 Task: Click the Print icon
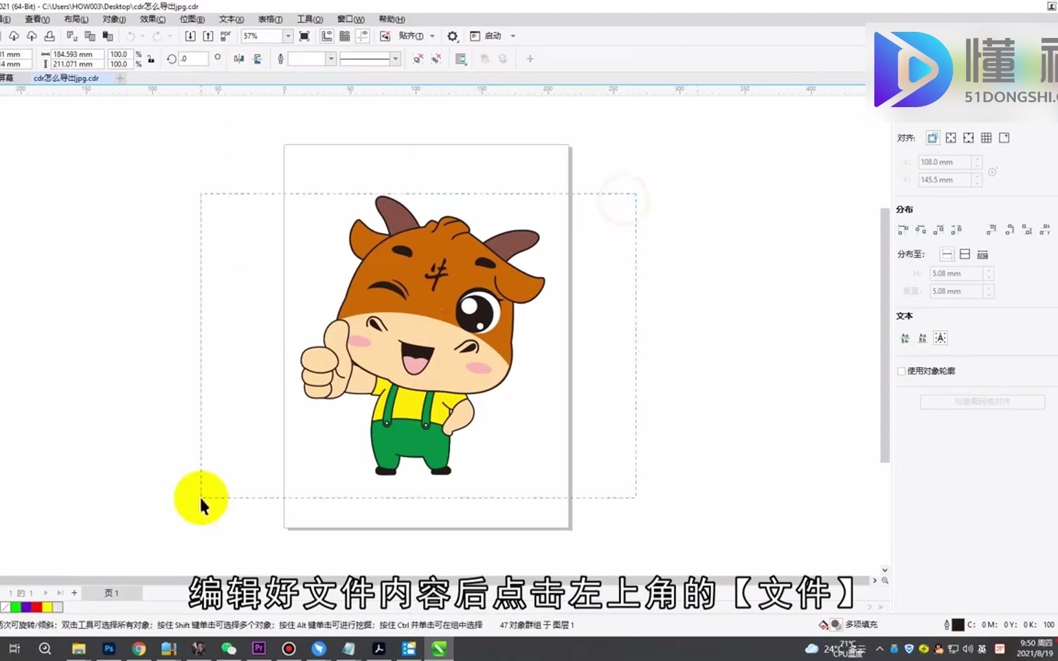50,36
